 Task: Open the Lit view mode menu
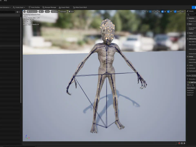point(41,11)
